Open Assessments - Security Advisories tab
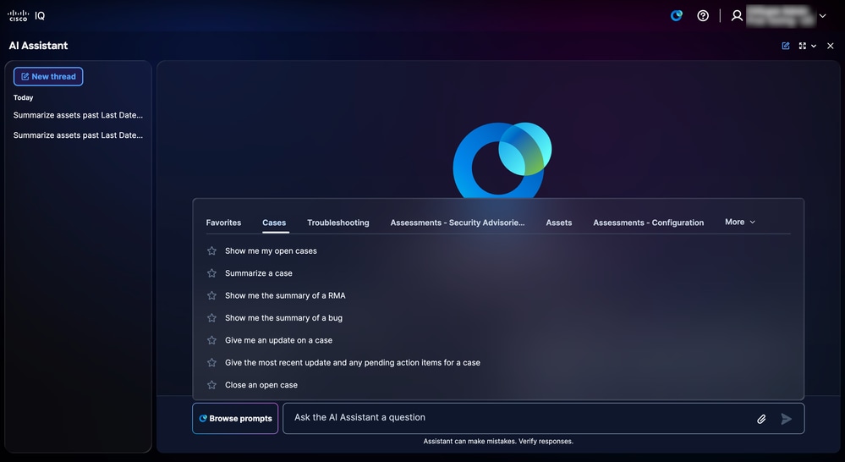The height and width of the screenshot is (462, 845). pos(458,223)
